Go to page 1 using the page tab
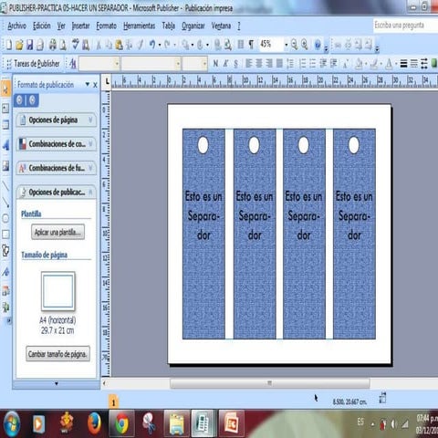 [x=113, y=402]
